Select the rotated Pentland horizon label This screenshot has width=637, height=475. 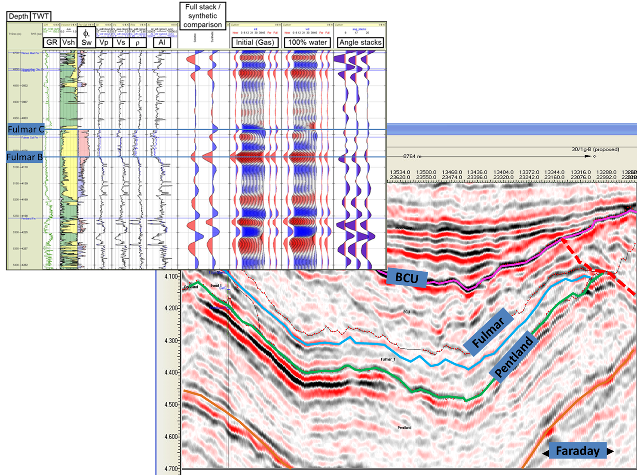tap(514, 356)
